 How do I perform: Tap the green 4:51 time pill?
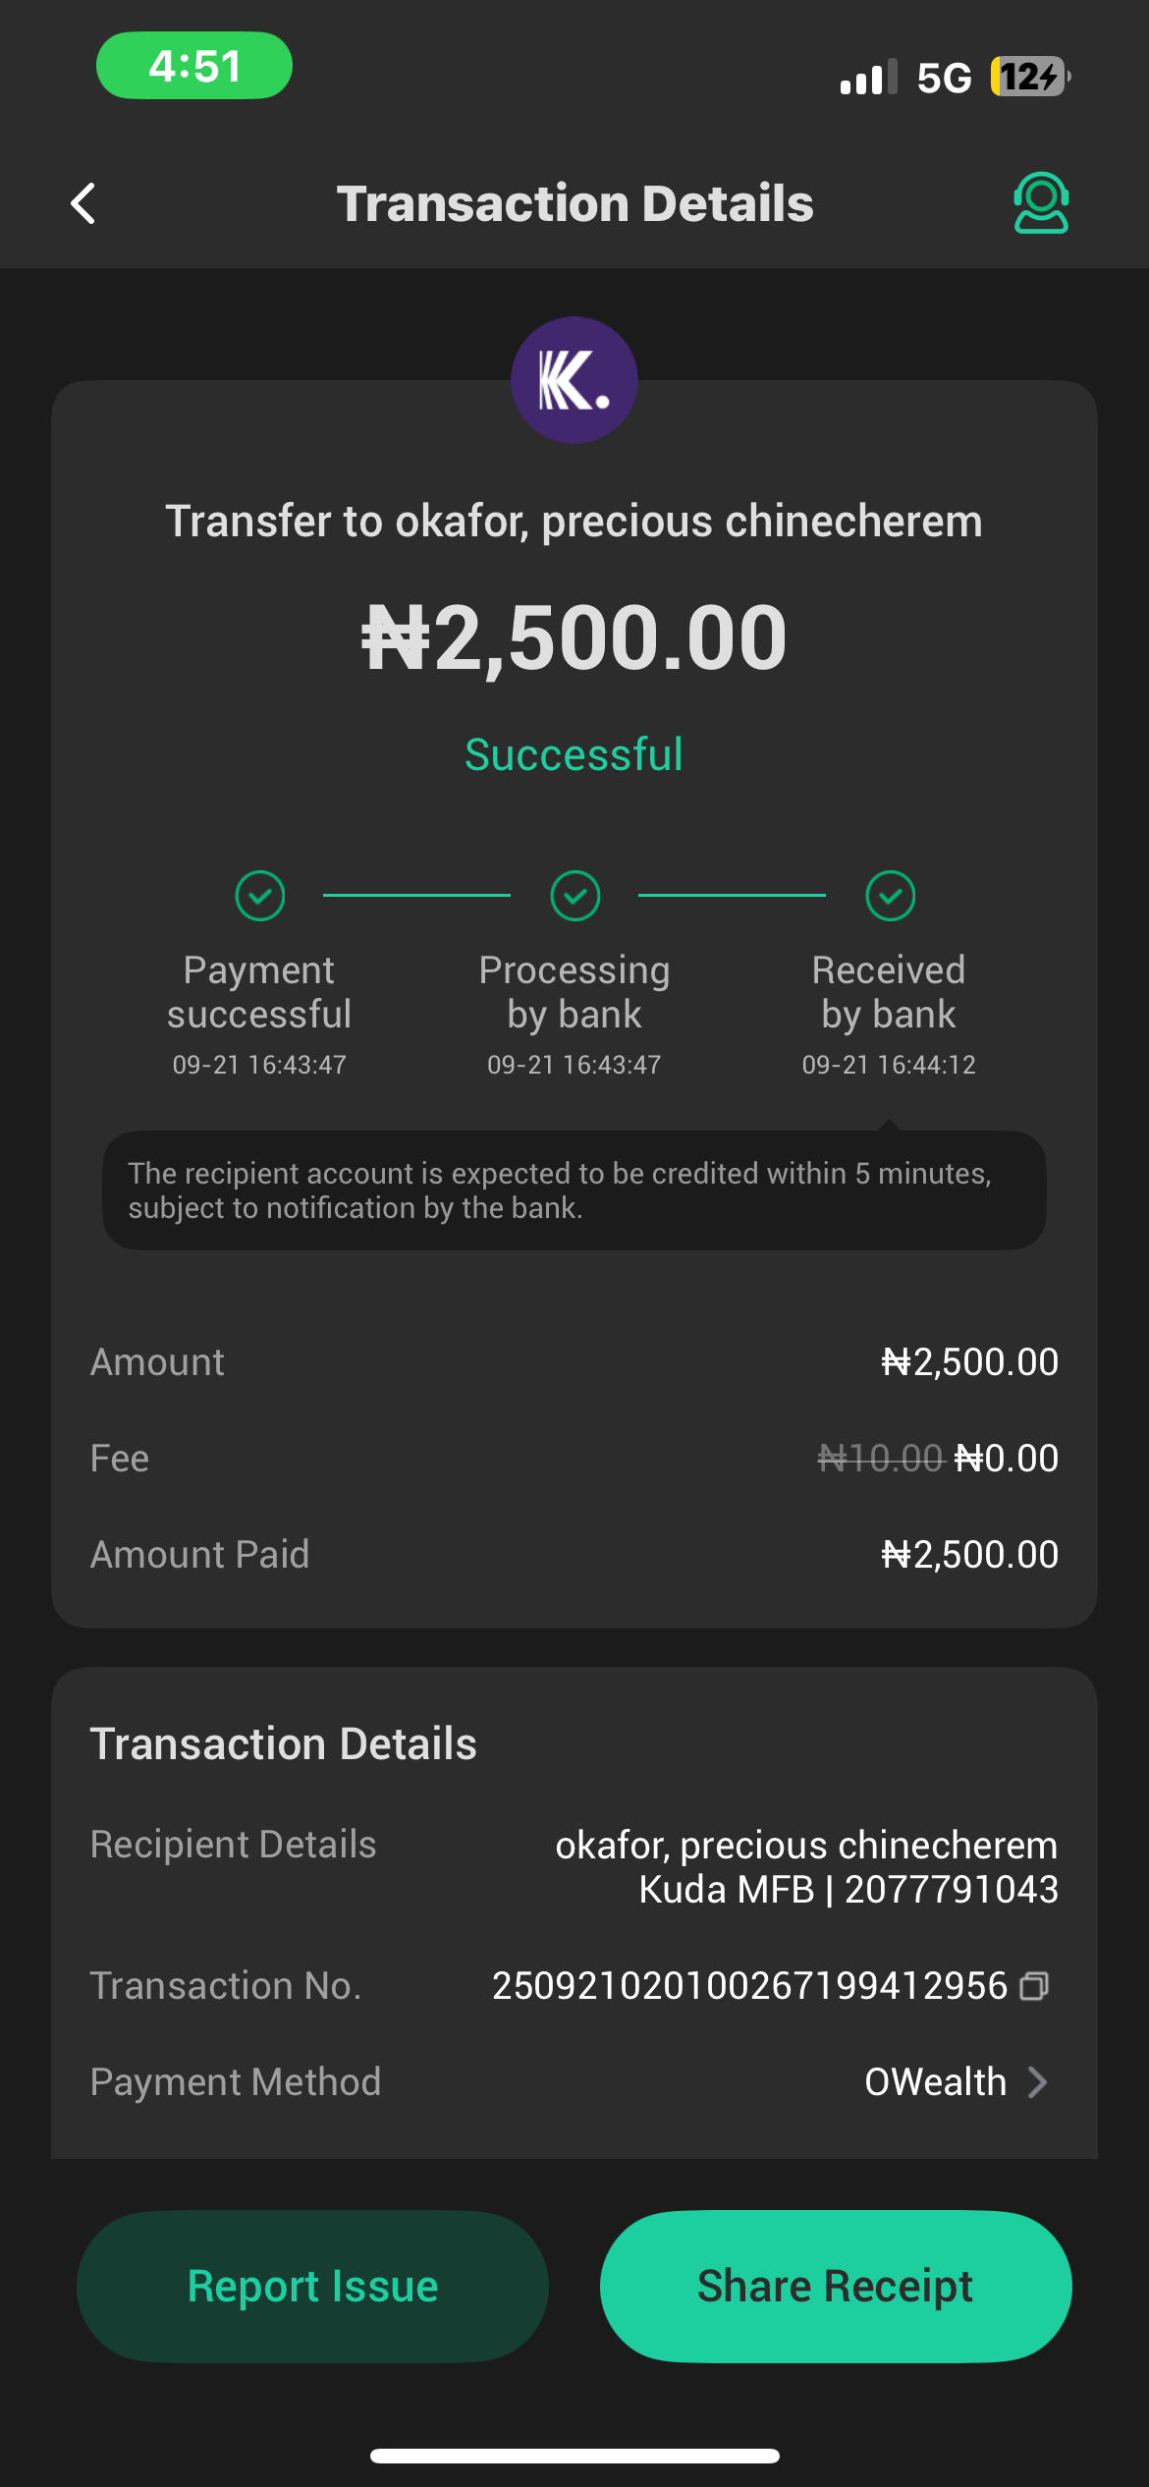click(x=194, y=66)
